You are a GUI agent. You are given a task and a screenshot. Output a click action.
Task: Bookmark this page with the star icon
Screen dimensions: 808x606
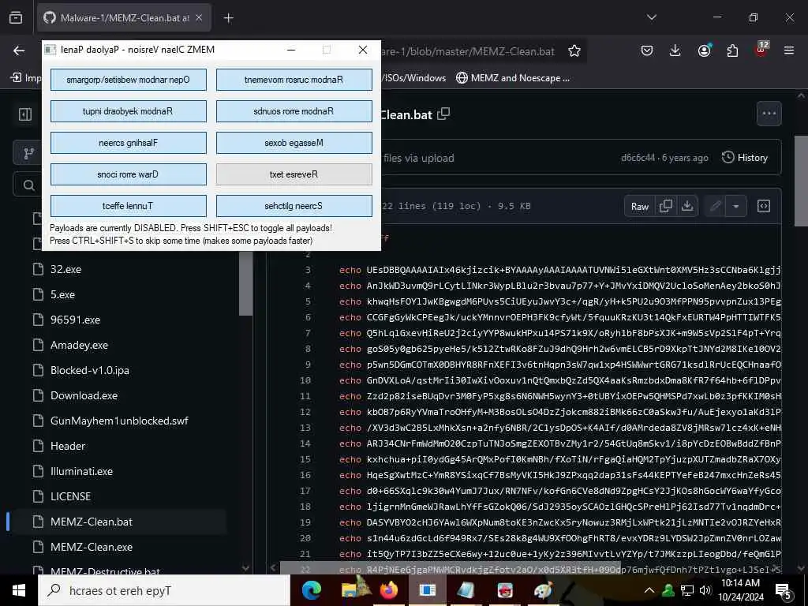pyautogui.click(x=574, y=50)
